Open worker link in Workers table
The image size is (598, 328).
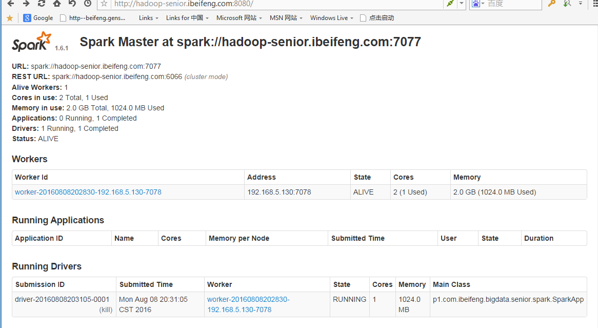pos(88,192)
